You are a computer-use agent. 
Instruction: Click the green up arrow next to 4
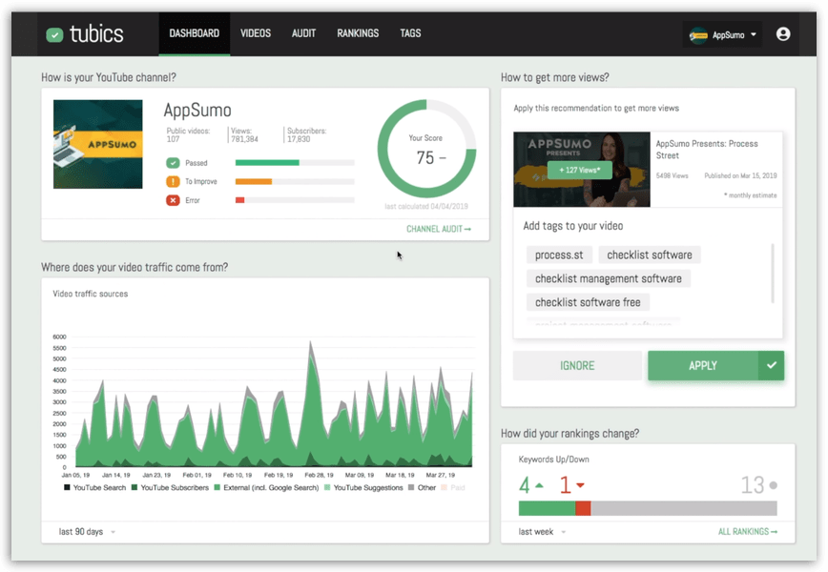pos(540,485)
